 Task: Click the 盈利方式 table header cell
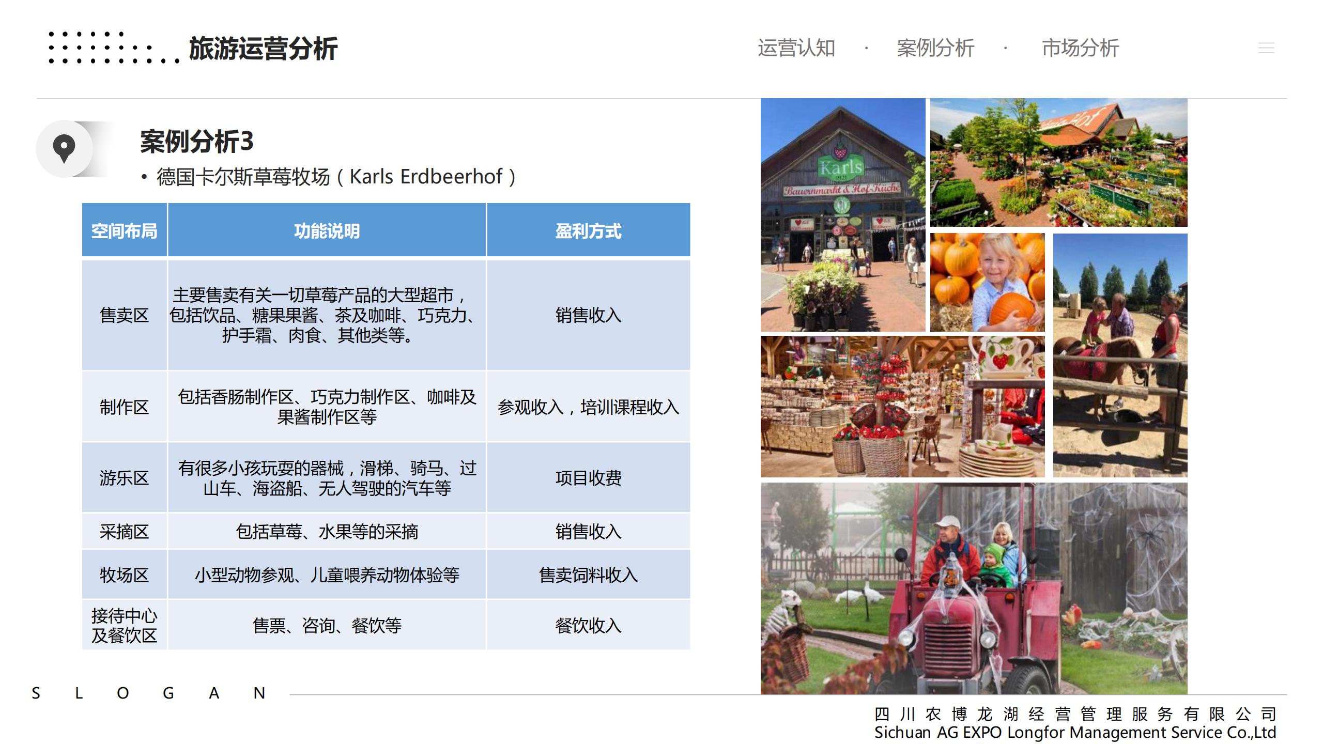pyautogui.click(x=588, y=230)
